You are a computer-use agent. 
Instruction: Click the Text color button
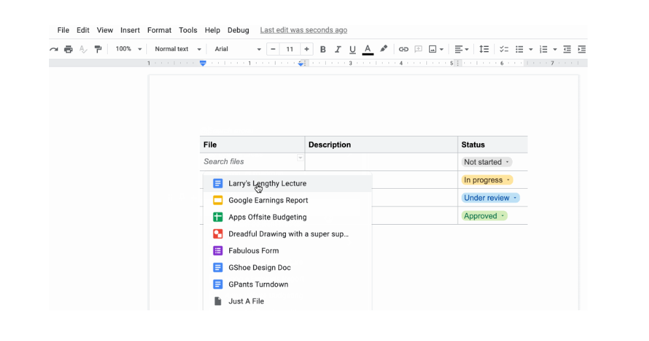368,49
